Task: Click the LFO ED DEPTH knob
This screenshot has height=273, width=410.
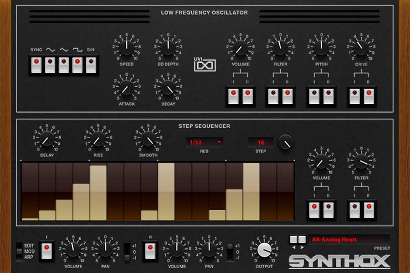Action: click(x=168, y=47)
